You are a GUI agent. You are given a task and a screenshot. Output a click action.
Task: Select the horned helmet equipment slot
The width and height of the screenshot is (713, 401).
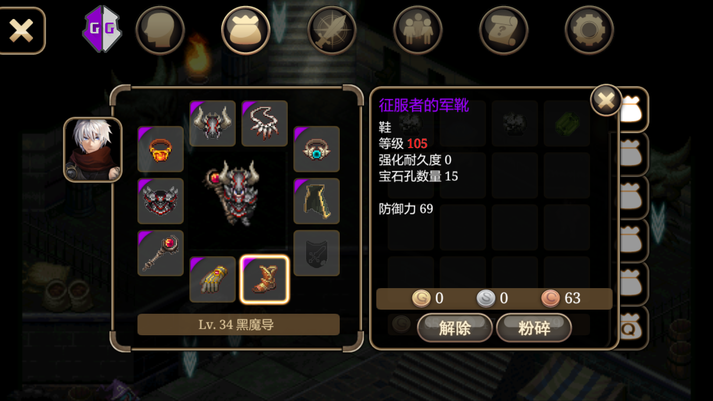212,123
